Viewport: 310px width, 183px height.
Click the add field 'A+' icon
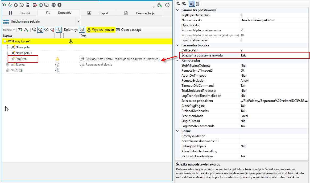click(x=26, y=30)
